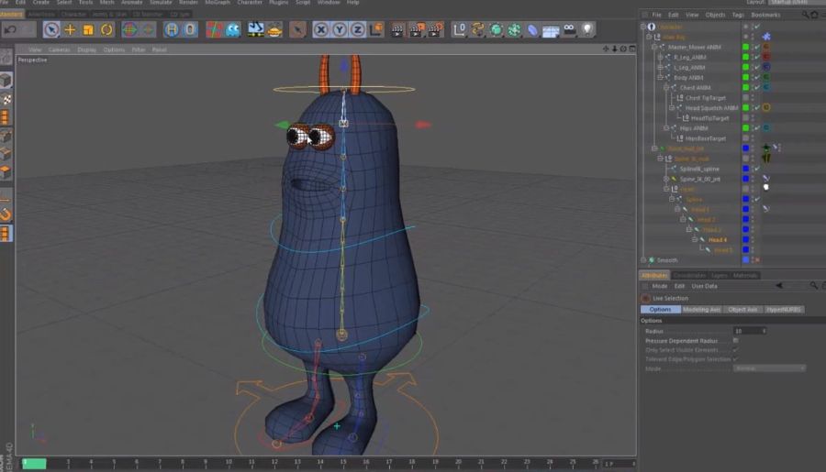Click the cube model mode icon in sidebar
The image size is (826, 472).
pyautogui.click(x=6, y=80)
